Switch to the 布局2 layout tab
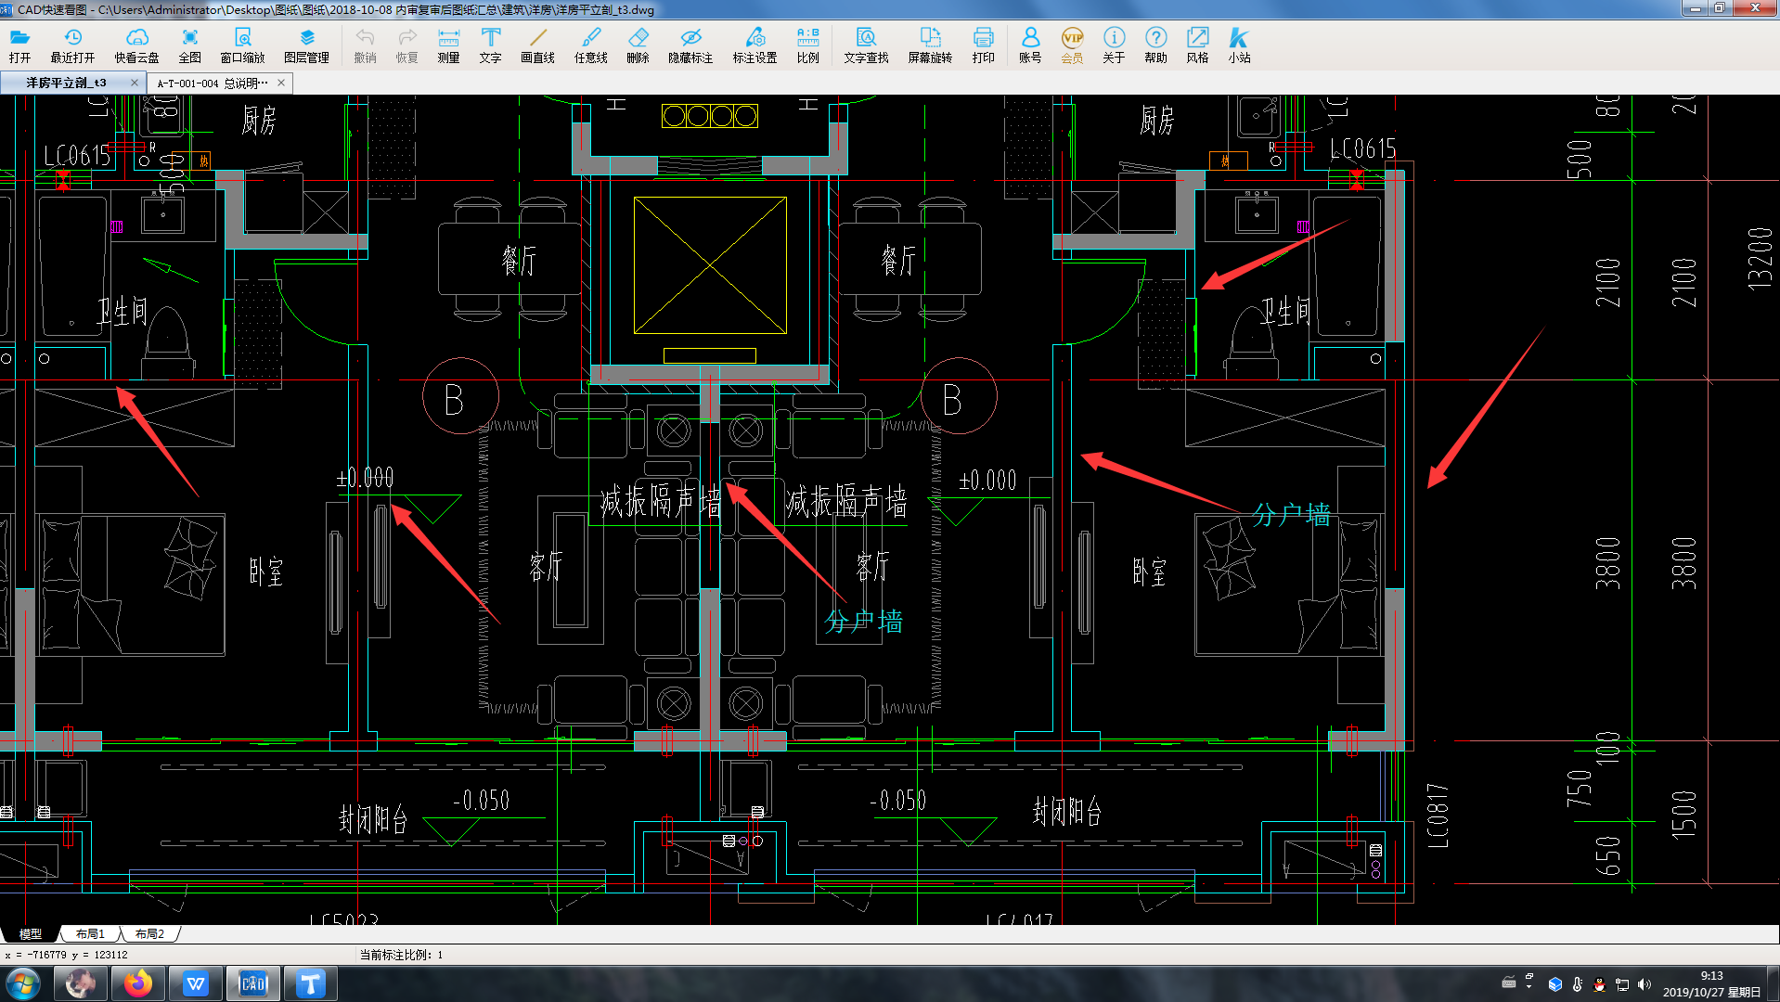 coord(148,933)
